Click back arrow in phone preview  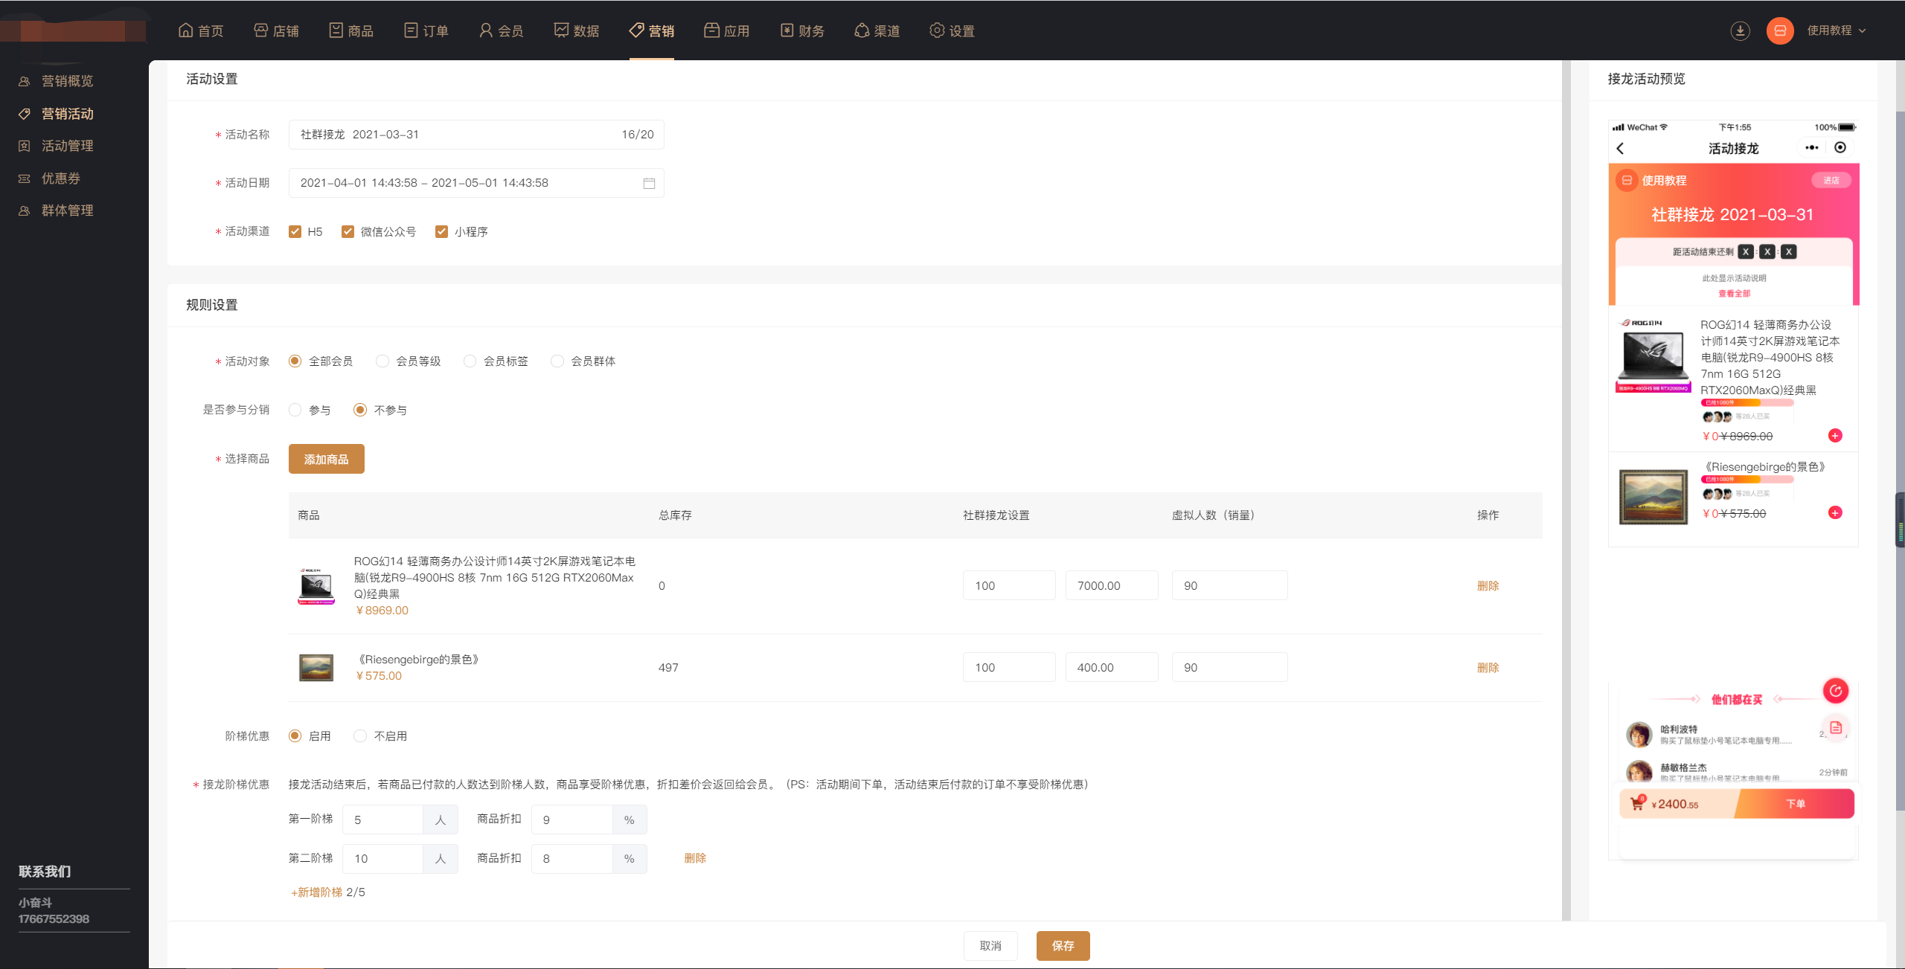click(x=1621, y=149)
